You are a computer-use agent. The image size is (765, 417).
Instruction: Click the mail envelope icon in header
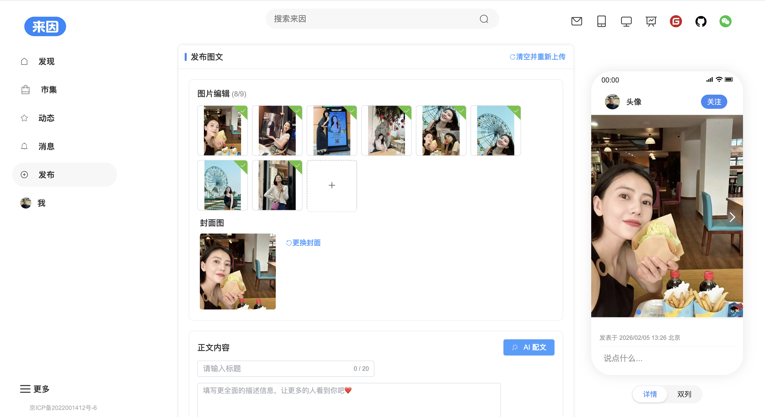point(577,22)
